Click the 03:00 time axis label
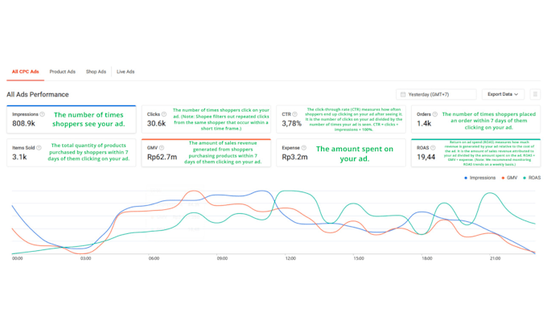Viewport: 547px width, 329px height. 86,258
